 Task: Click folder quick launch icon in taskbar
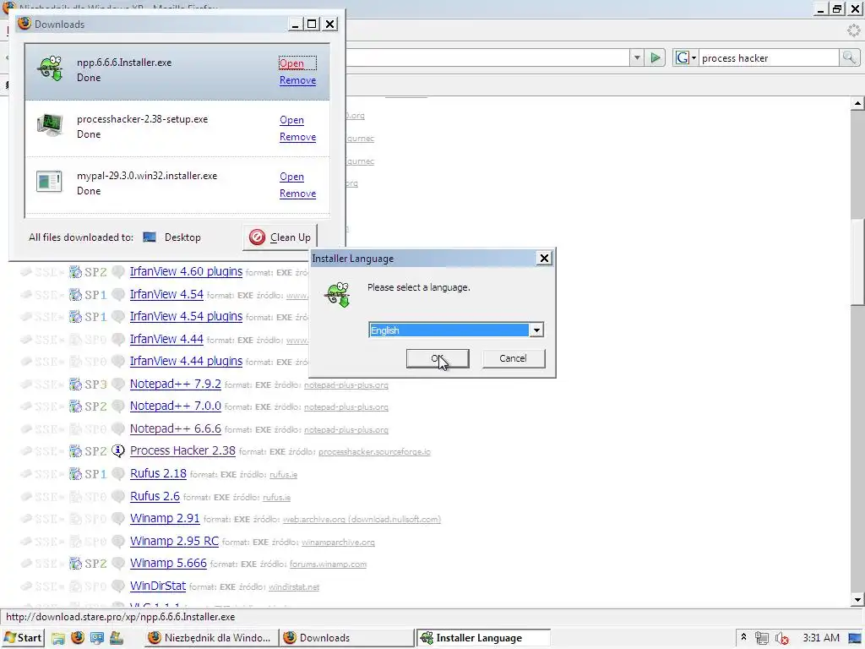click(x=58, y=638)
